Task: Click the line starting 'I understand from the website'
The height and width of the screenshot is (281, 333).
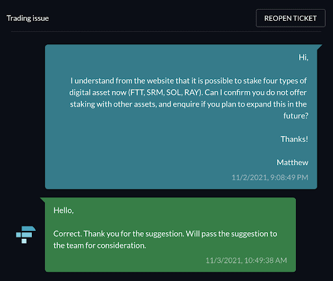Action: tap(189, 81)
